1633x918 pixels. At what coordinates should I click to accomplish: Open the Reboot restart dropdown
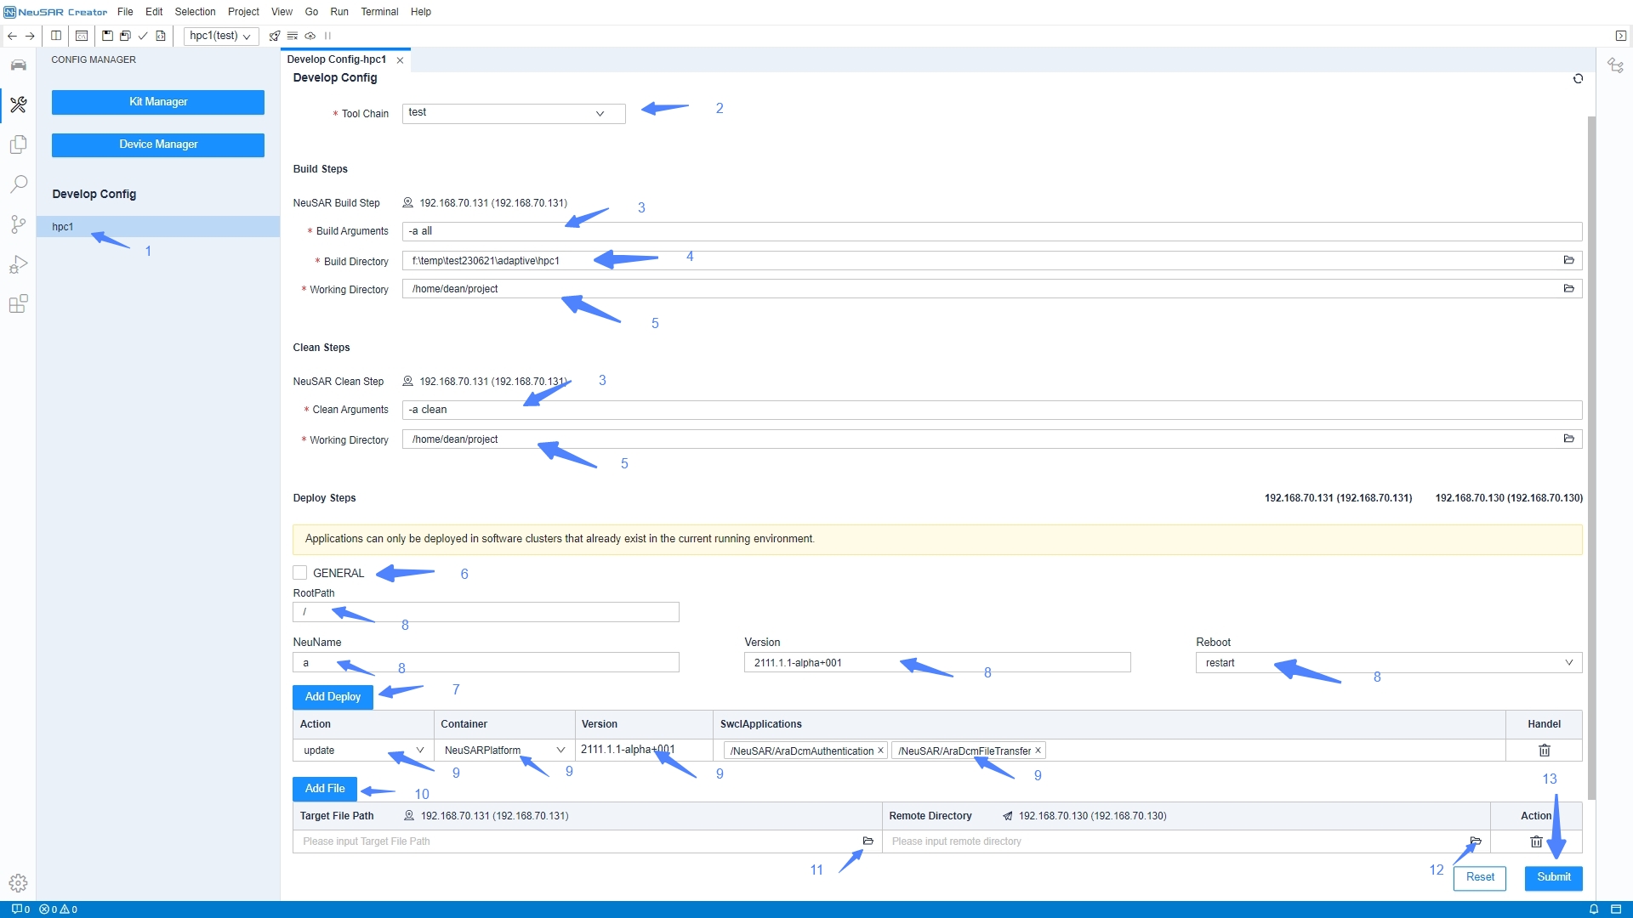[x=1568, y=663]
